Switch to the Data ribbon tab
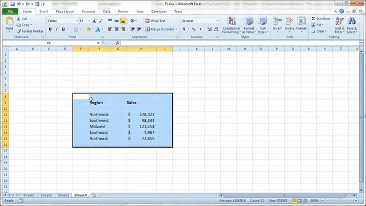 click(106, 11)
